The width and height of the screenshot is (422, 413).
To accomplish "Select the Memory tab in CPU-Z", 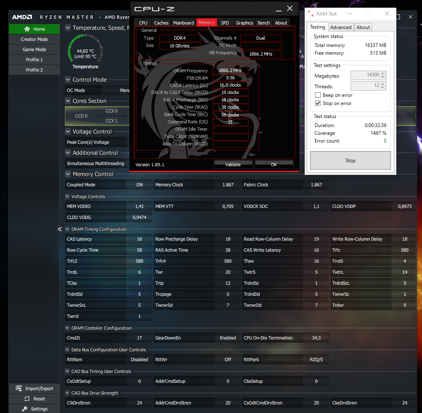I will pos(206,22).
